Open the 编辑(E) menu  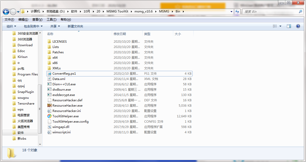[23, 20]
